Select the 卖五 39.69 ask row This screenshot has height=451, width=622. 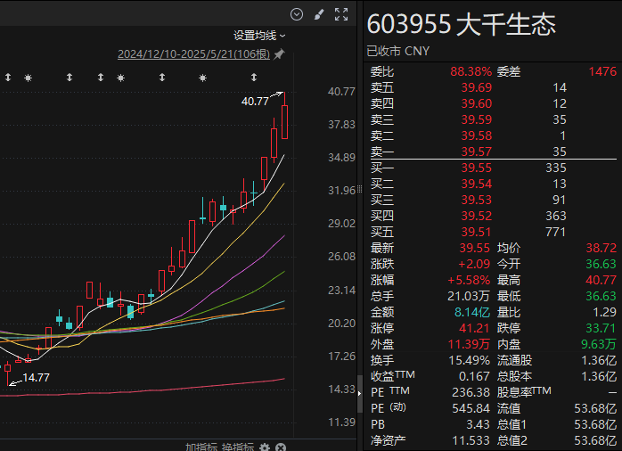[493, 87]
